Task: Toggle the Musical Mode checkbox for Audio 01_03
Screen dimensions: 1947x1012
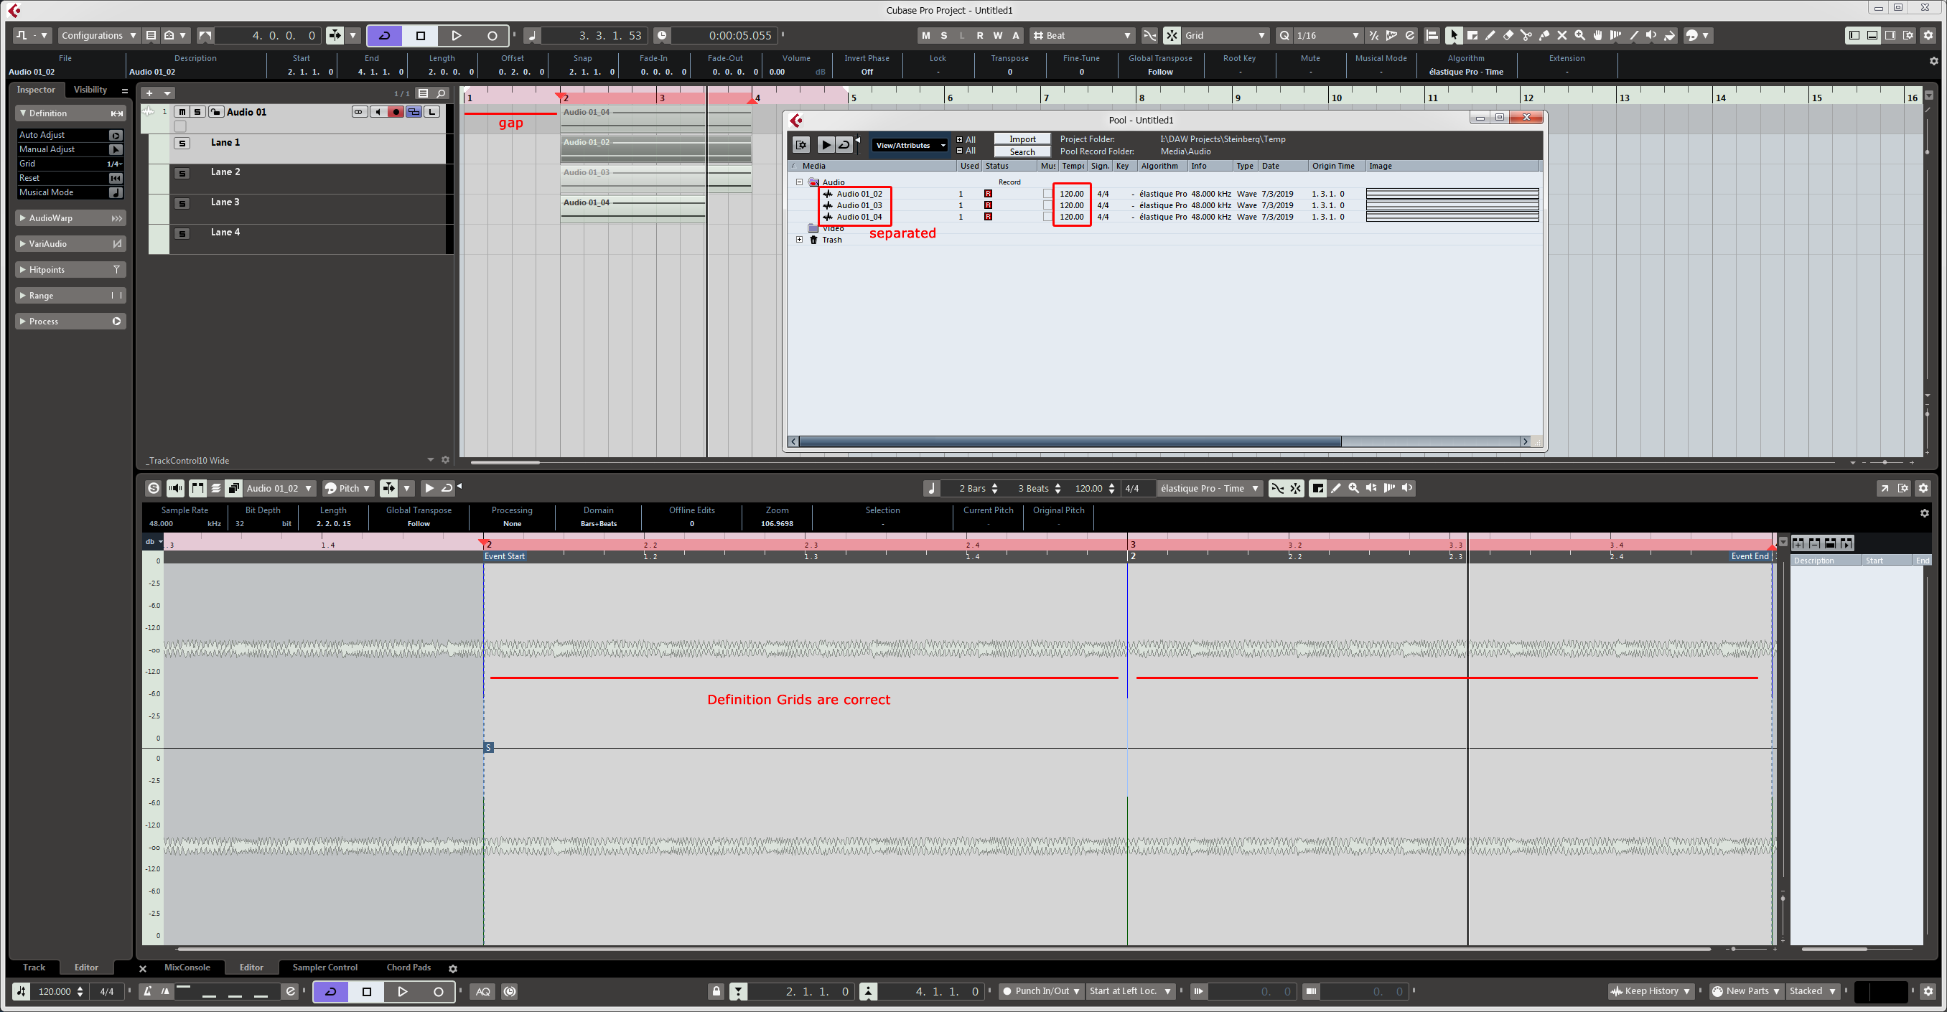Action: (1047, 205)
